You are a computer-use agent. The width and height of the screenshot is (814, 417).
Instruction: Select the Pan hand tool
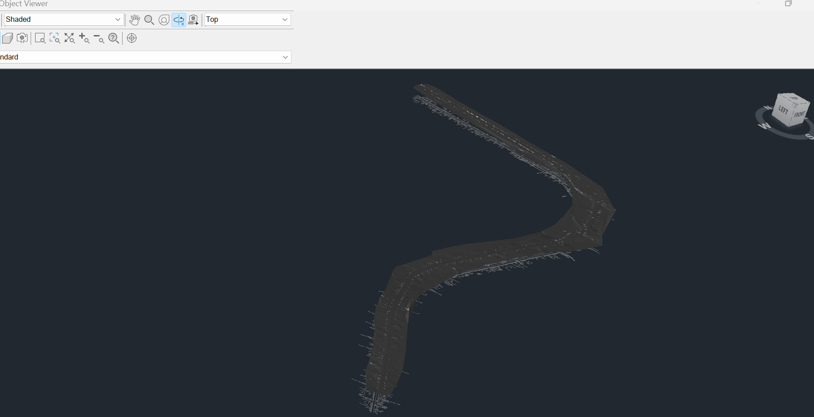coord(135,20)
